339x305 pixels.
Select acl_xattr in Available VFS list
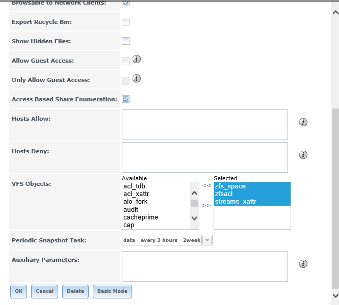pyautogui.click(x=136, y=194)
